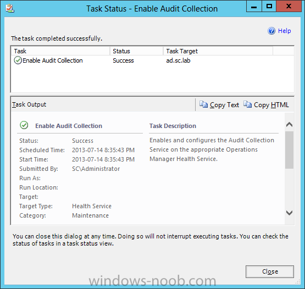
Task: Sort by the Task Target column header
Action: [x=218, y=51]
